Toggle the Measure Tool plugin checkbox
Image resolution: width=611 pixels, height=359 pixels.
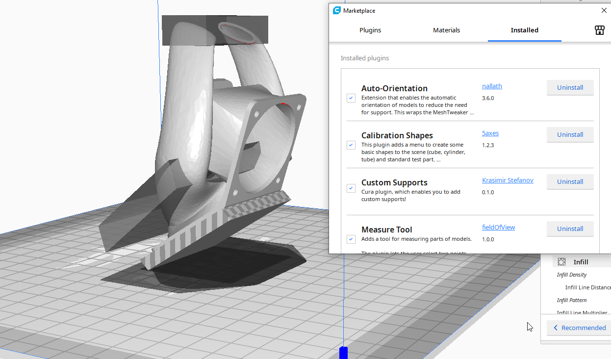click(x=351, y=239)
